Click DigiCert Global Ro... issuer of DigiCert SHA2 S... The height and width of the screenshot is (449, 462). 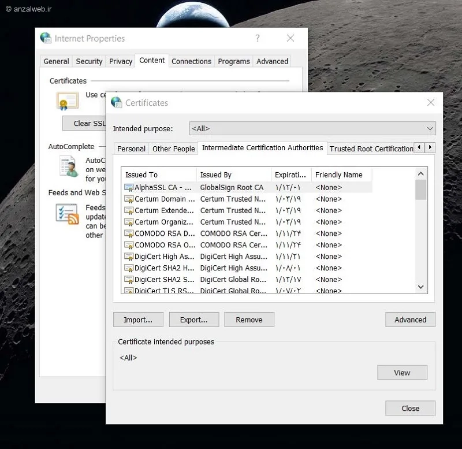233,280
